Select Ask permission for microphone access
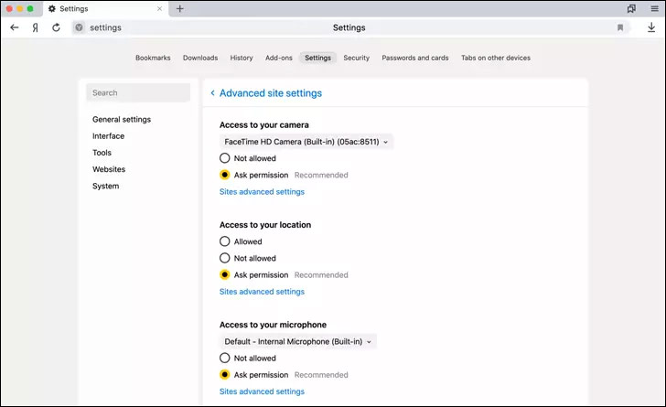Viewport: 666px width, 407px height. click(x=225, y=375)
